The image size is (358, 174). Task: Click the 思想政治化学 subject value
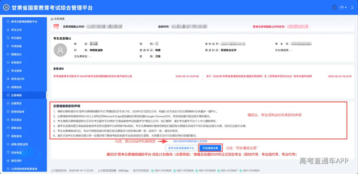pyautogui.click(x=228, y=50)
